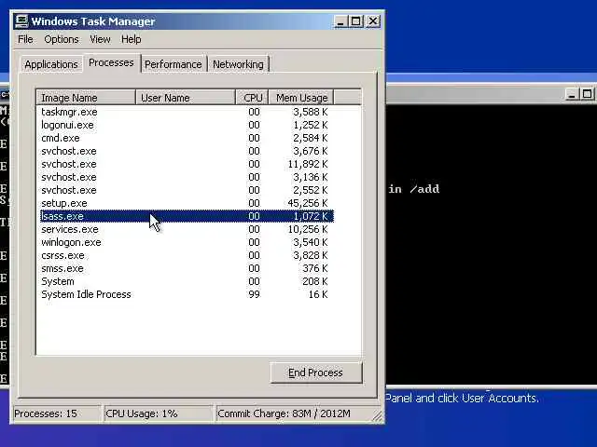Image resolution: width=597 pixels, height=447 pixels.
Task: Open the File menu
Action: (x=25, y=39)
